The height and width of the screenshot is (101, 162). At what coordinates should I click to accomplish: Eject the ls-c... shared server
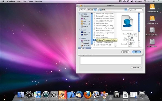point(89,32)
